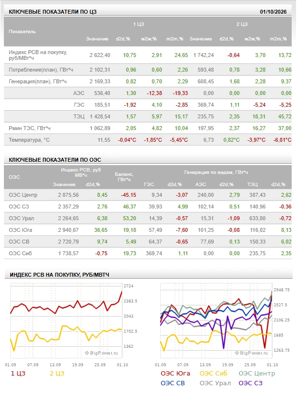Select the 'ОЭС Центр' row label
This screenshot has height=395, width=298.
(23, 195)
